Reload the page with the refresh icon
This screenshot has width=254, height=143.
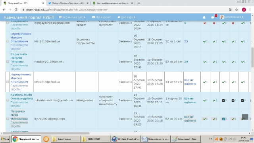click(16, 10)
